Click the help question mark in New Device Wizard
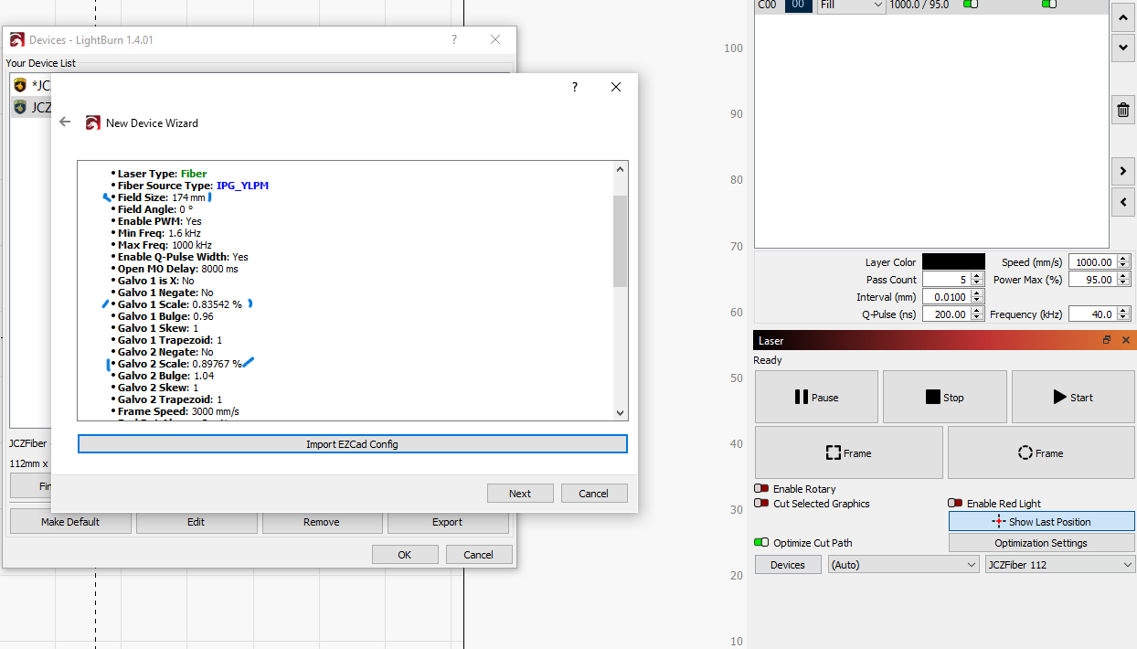Screen dimensions: 1137x649 574,87
